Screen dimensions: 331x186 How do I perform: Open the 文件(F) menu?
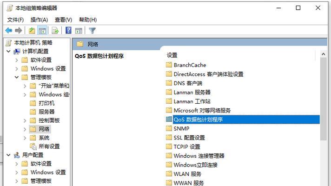[15, 20]
